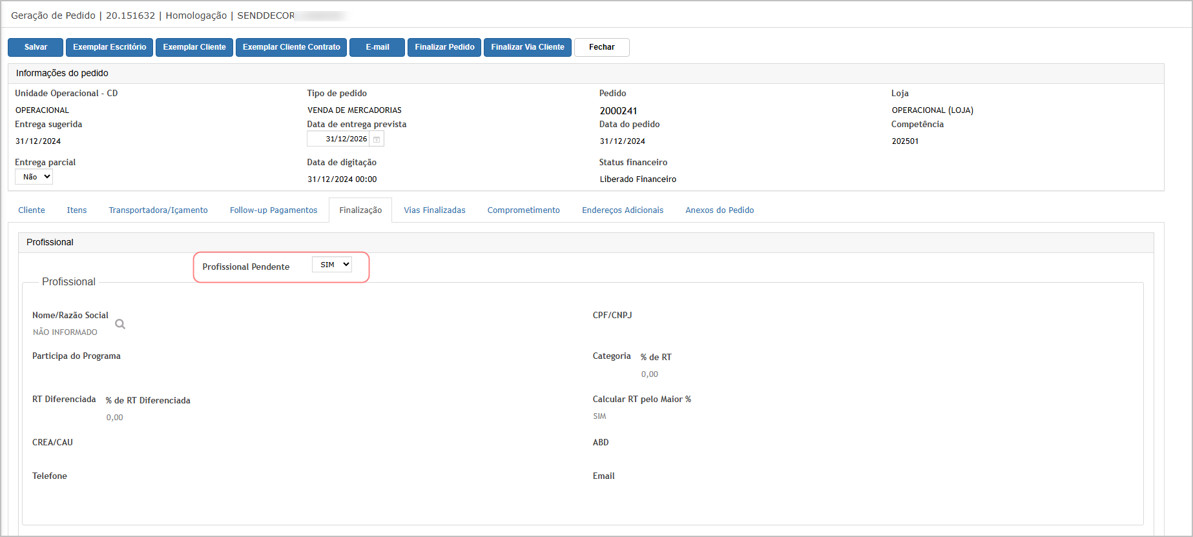This screenshot has width=1193, height=537.
Task: Change the Profissional Pendente dropdown
Action: pos(332,265)
